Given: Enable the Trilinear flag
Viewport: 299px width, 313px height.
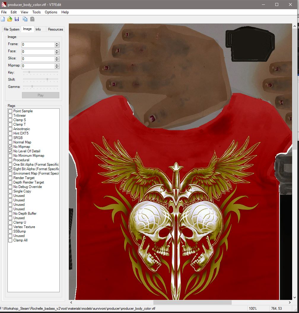Looking at the screenshot, I should 10,116.
